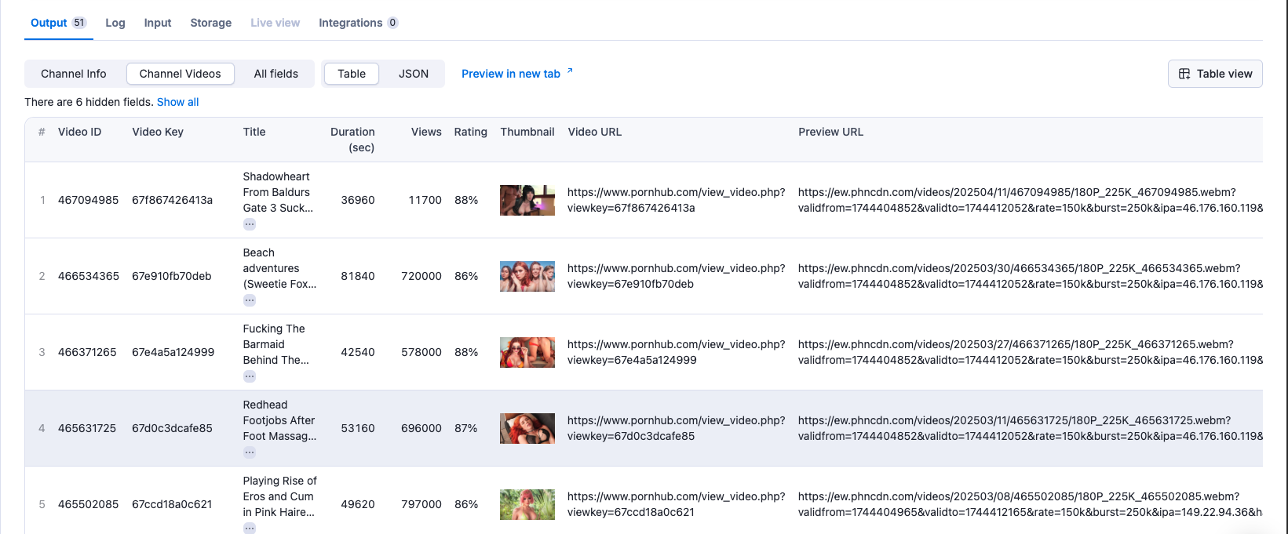Open thumbnail for video 465502085
This screenshot has height=534, width=1288.
pos(527,504)
